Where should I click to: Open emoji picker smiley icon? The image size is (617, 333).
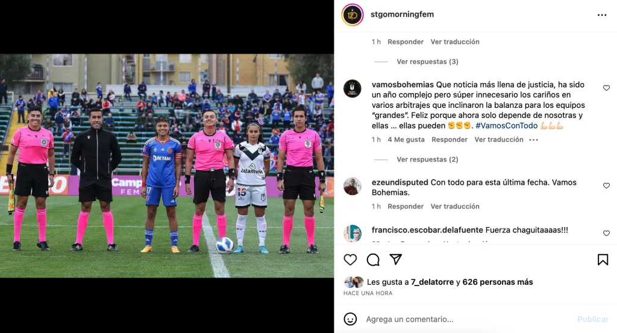click(350, 319)
